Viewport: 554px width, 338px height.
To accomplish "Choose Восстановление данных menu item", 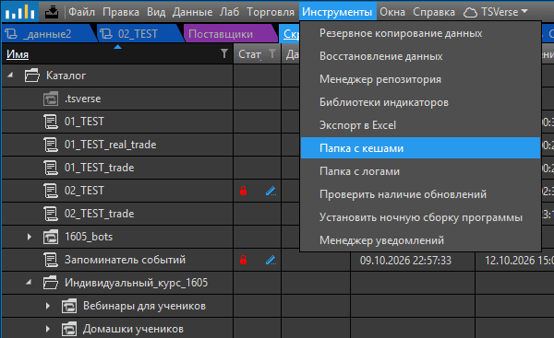I will (x=420, y=56).
